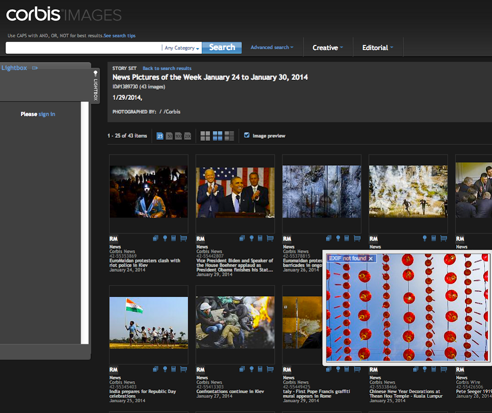Show 100 items per page
The height and width of the screenshot is (413, 492).
tap(178, 136)
